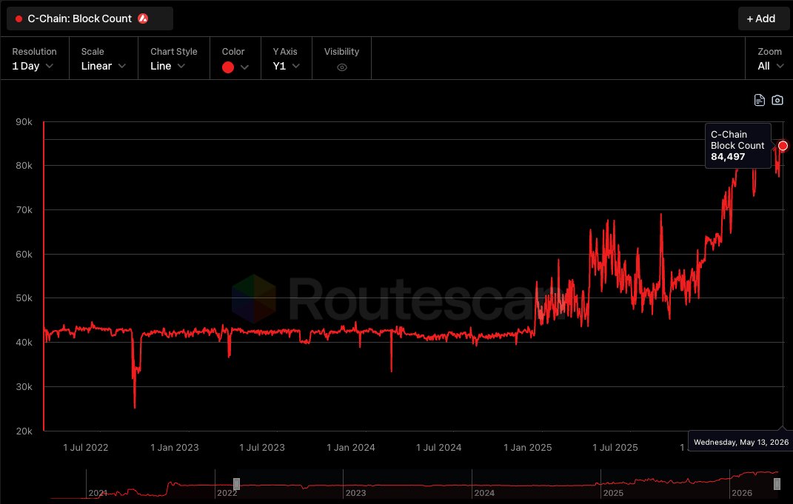Toggle series visibility with the eye icon
The width and height of the screenshot is (793, 504).
(342, 67)
